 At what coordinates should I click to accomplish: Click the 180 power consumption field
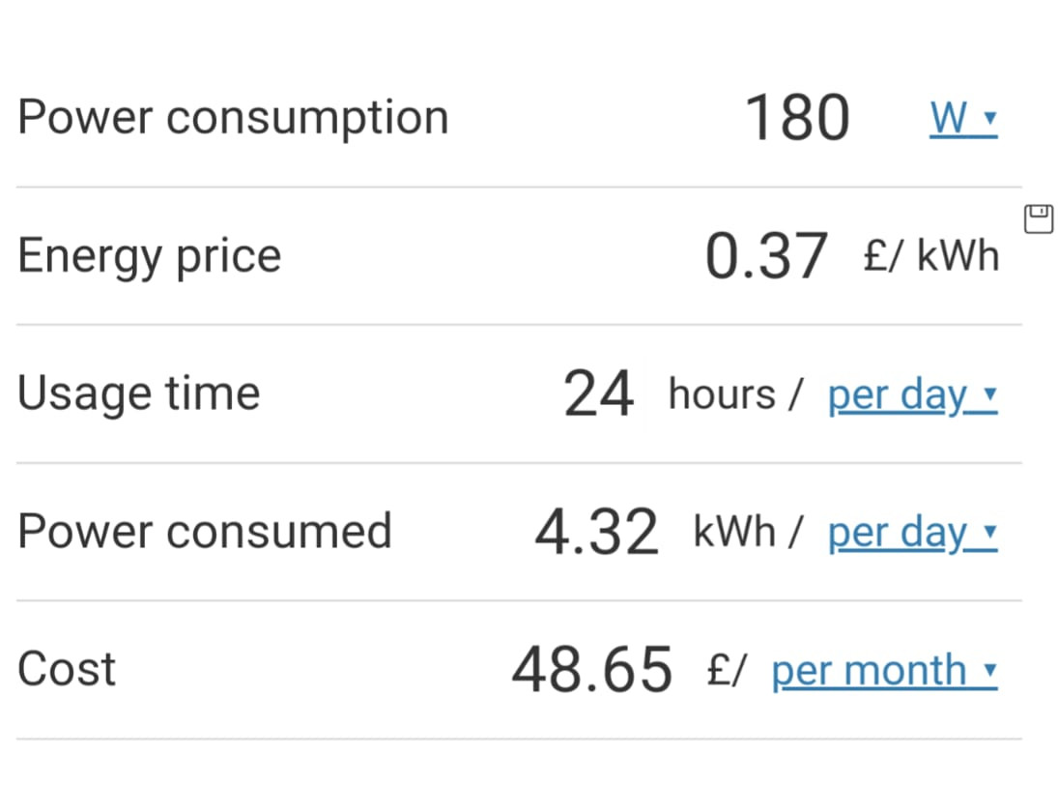[797, 119]
